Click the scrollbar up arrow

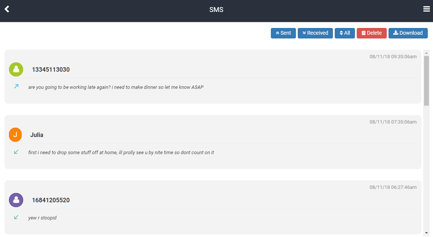click(x=426, y=53)
